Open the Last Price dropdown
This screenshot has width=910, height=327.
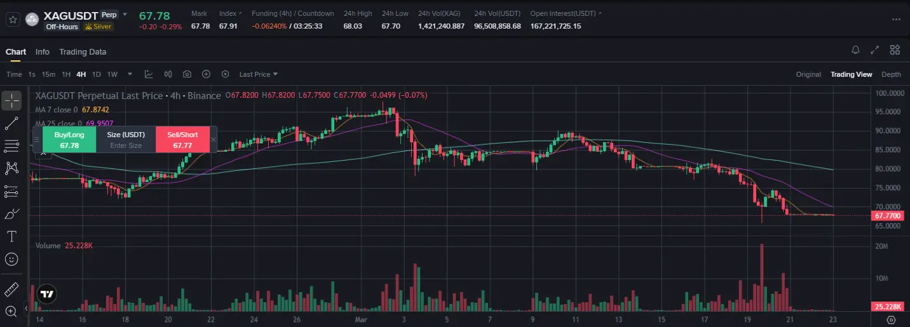coord(259,74)
